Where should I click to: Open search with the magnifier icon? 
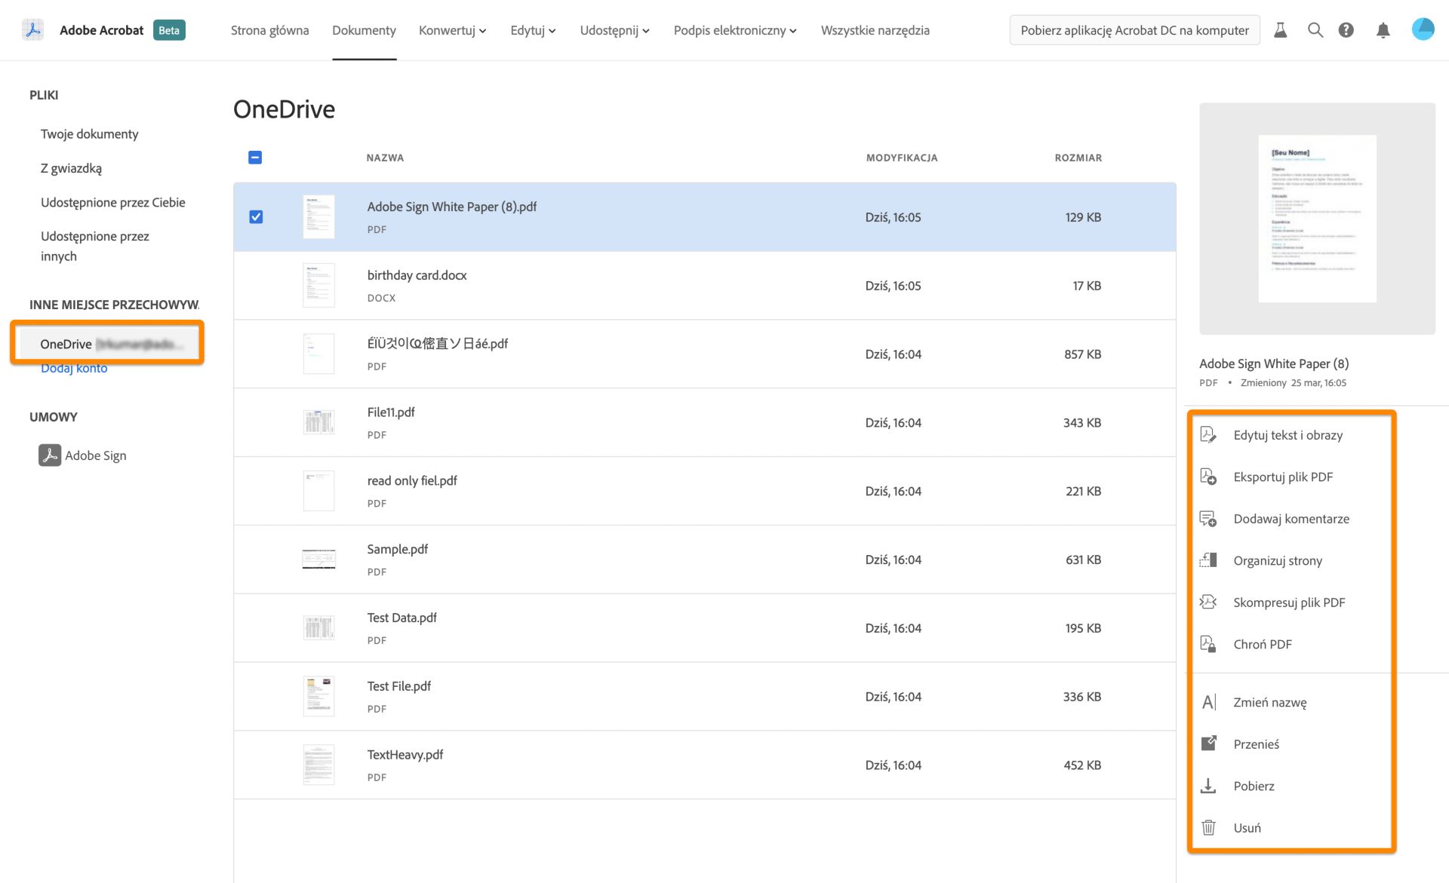(1315, 30)
